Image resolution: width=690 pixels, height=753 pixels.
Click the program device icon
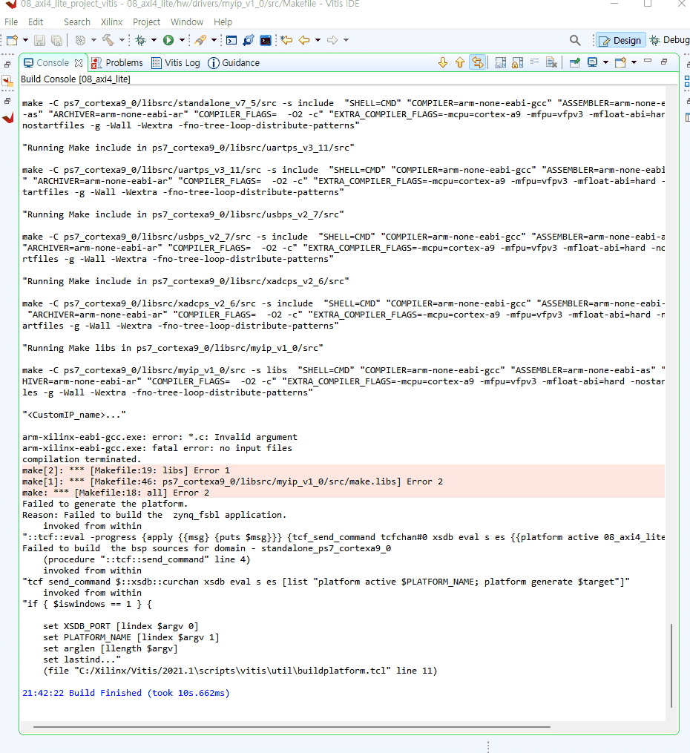coord(249,40)
